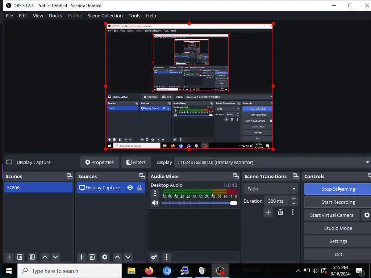Open Firefox from the taskbar
Viewport: 371px width, 278px height.
pyautogui.click(x=149, y=271)
